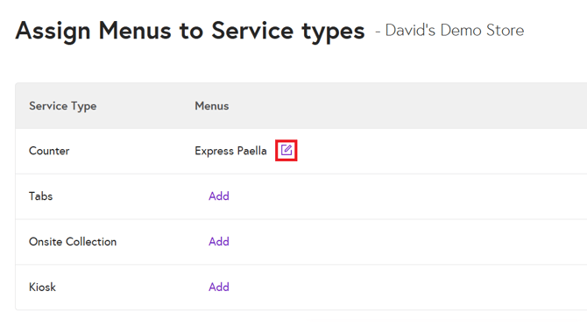Add a menu to the Kiosk service
This screenshot has width=587, height=327.
tap(219, 287)
